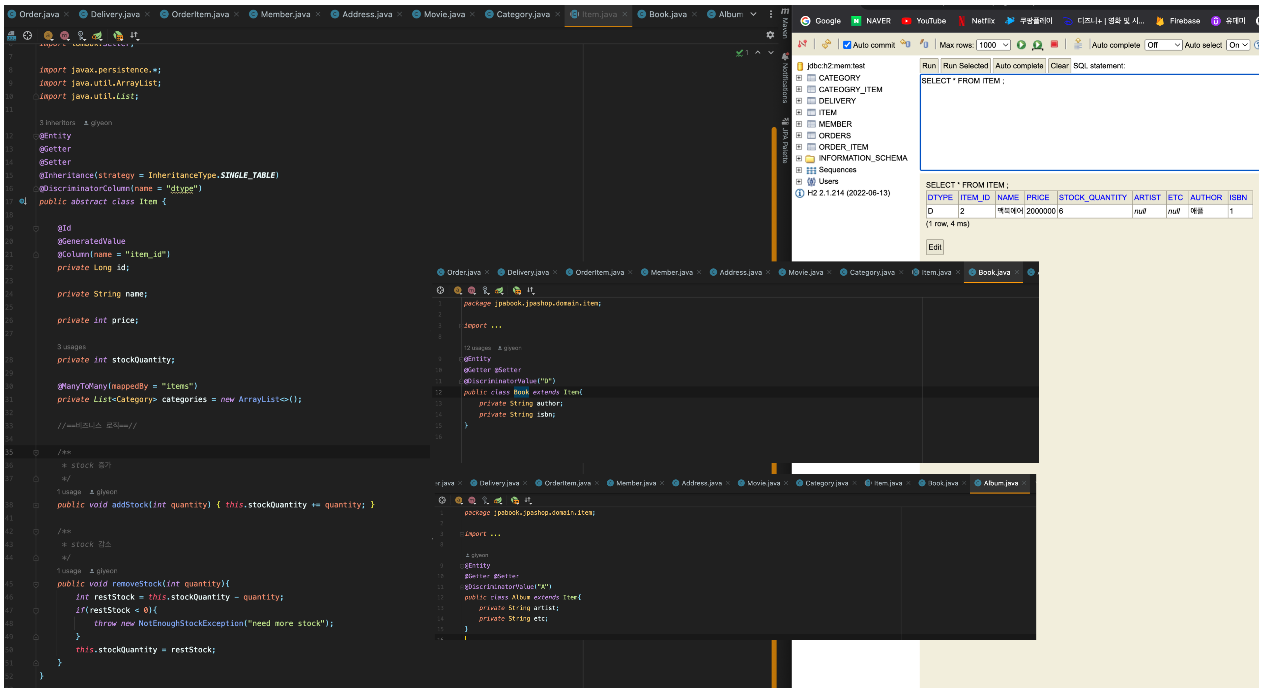Open the Netflix bookmark
1272x699 pixels.
(976, 21)
